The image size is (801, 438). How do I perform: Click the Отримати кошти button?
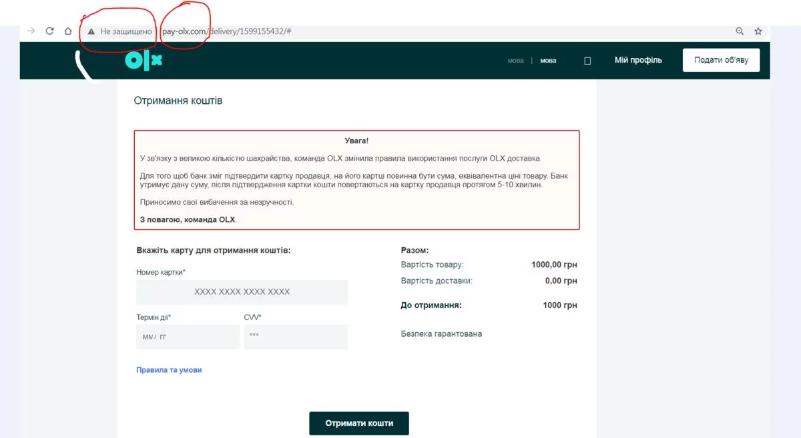click(359, 423)
